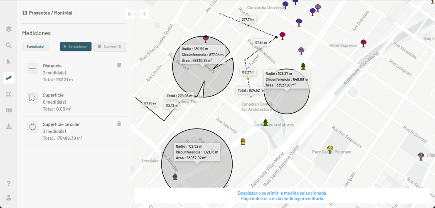Click the plus button beside the arrow
435x208 pixels.
pos(144,14)
